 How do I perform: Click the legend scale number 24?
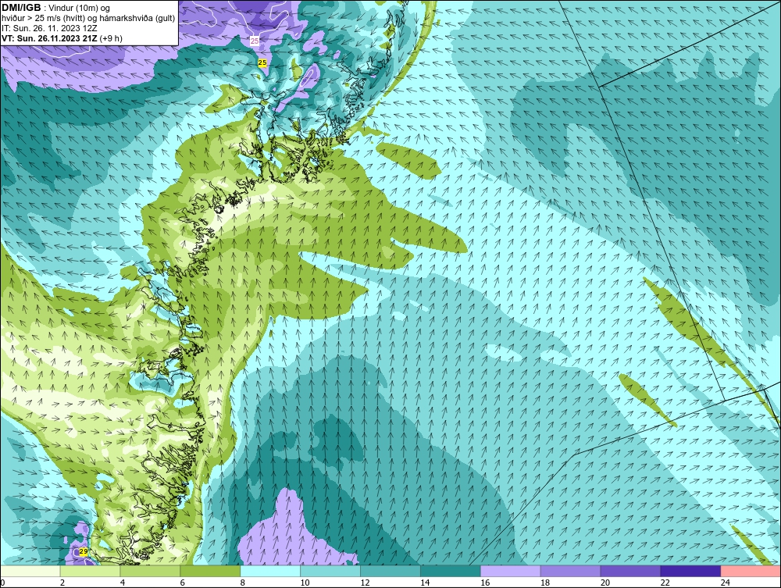[x=726, y=583]
